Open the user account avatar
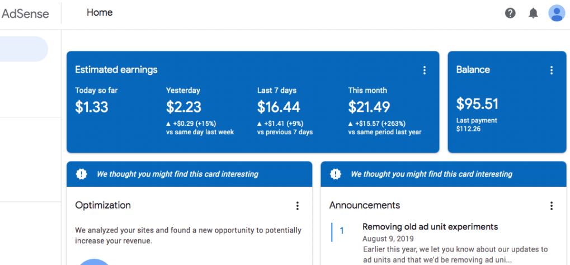 [x=557, y=13]
